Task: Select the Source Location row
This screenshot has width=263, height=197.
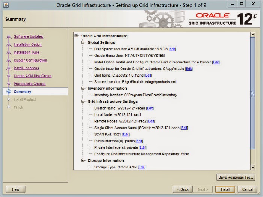Action: (135, 82)
